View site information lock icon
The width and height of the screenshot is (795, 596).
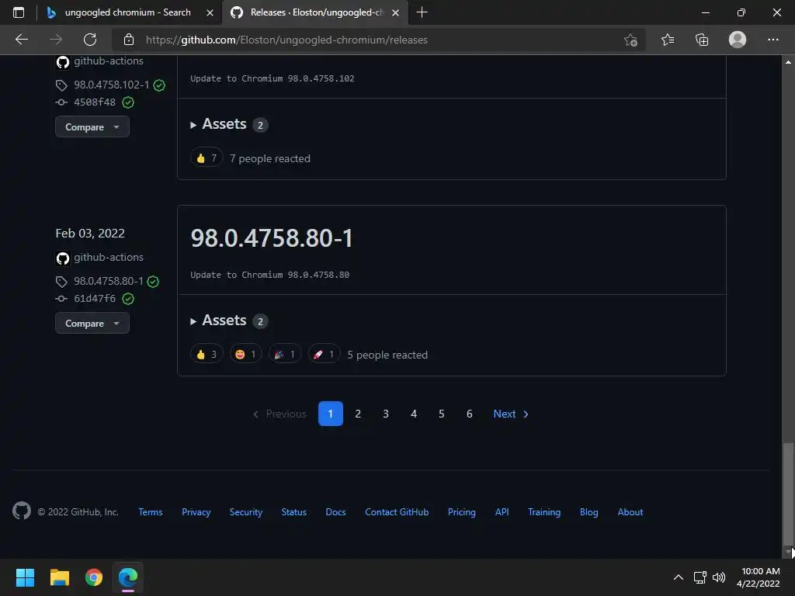129,40
